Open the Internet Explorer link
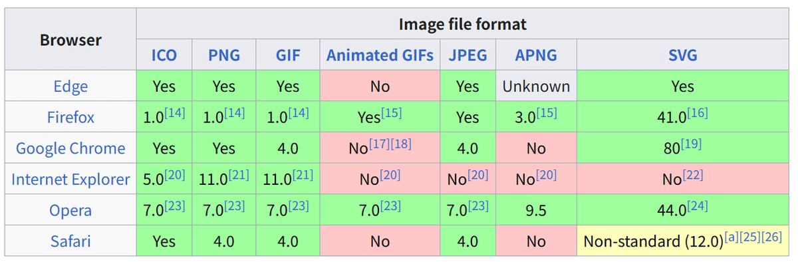 [x=70, y=180]
